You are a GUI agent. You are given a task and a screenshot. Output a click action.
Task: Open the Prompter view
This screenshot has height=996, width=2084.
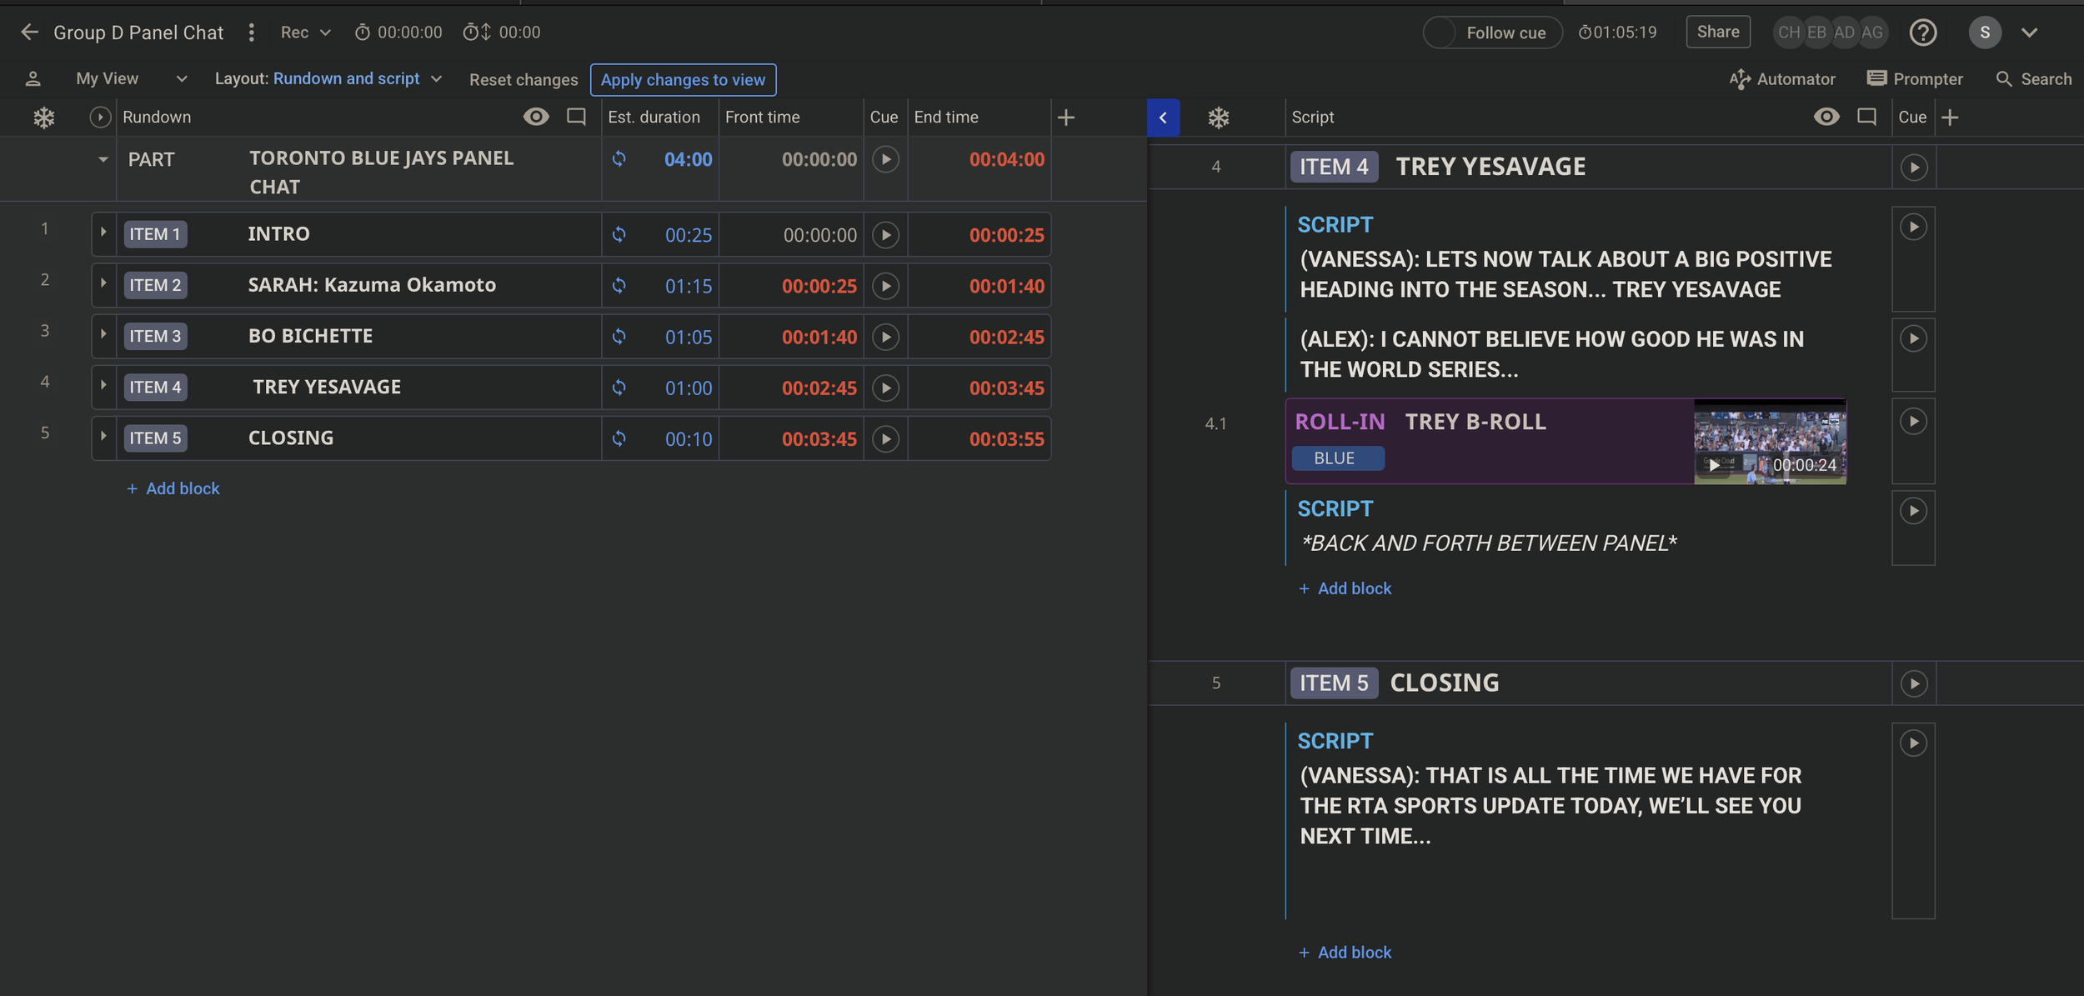[x=1914, y=79]
